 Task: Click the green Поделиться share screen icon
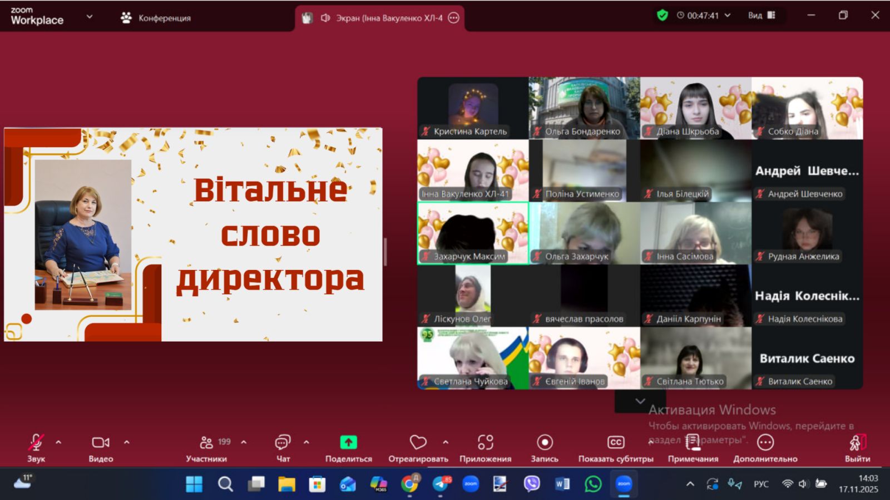coord(348,442)
